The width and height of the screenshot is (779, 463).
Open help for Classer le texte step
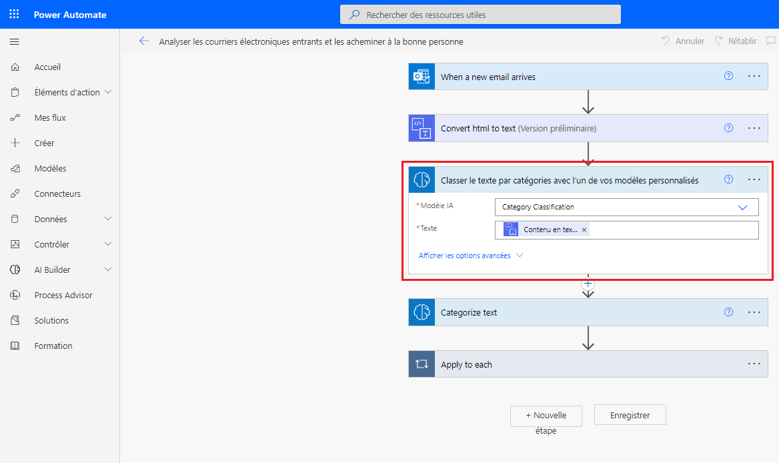pyautogui.click(x=728, y=179)
